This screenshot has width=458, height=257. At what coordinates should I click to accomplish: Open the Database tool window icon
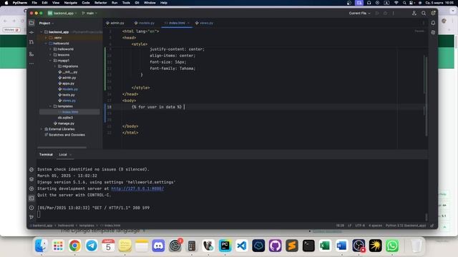pyautogui.click(x=433, y=32)
